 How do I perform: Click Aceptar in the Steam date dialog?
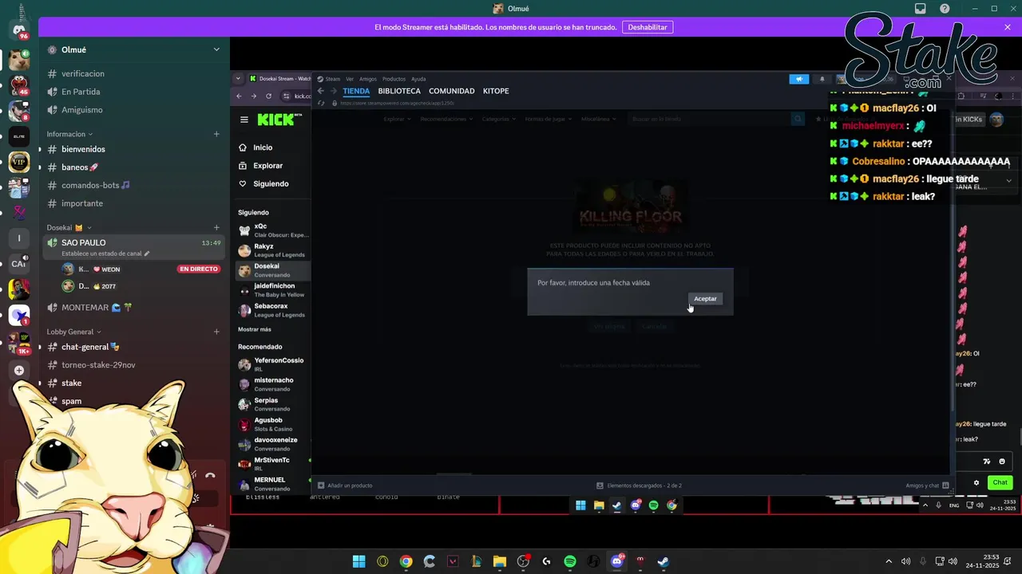705,299
